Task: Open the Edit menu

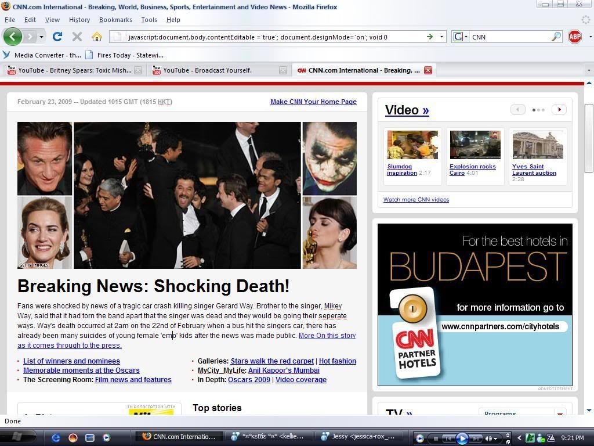Action: pos(30,20)
